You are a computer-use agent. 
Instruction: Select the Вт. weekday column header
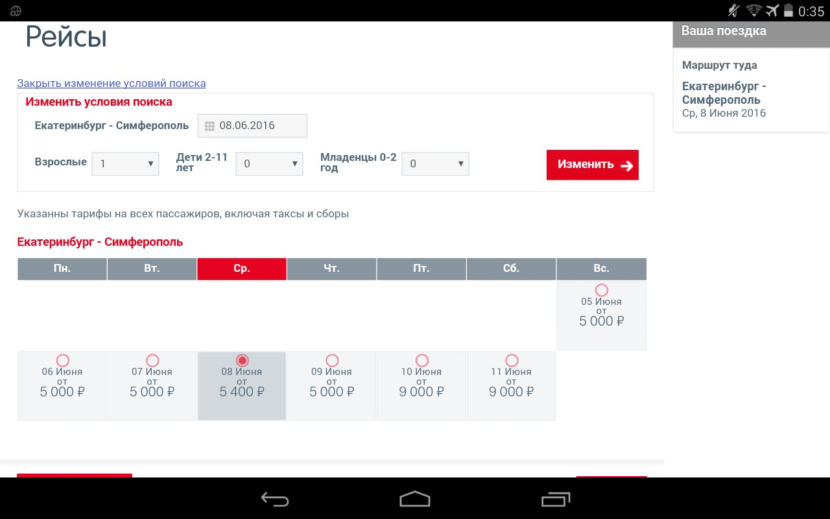tap(152, 269)
